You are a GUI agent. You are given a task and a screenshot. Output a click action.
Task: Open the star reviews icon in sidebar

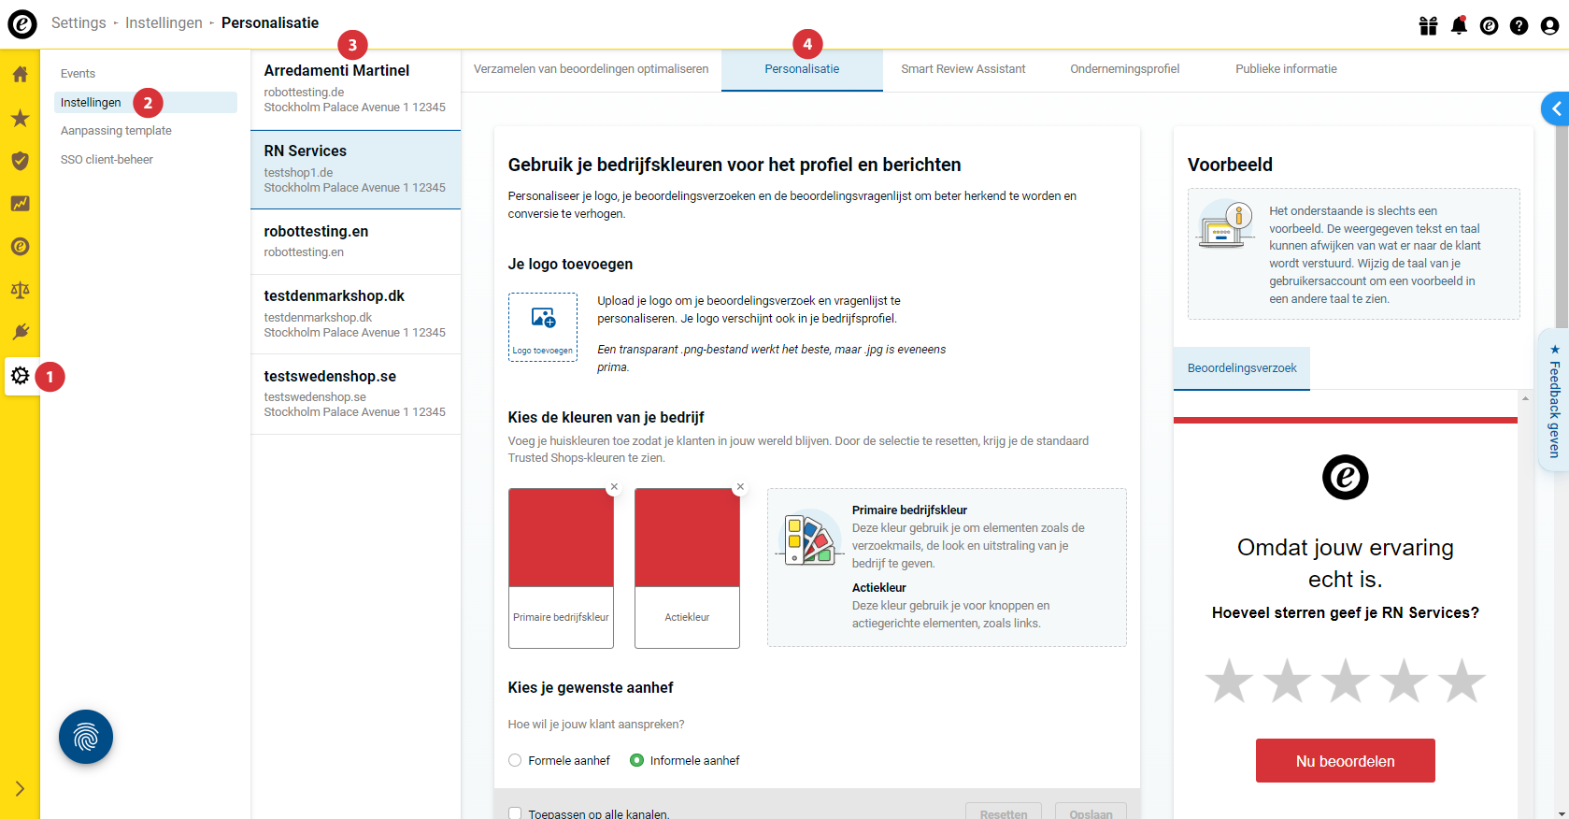20,118
